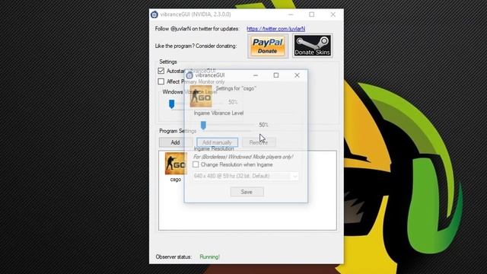Click the Settings for "csgo" label
Viewport: 487px width, 274px height.
[x=236, y=88]
